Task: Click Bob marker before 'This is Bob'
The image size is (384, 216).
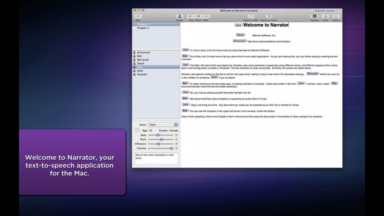Action: pos(185,56)
